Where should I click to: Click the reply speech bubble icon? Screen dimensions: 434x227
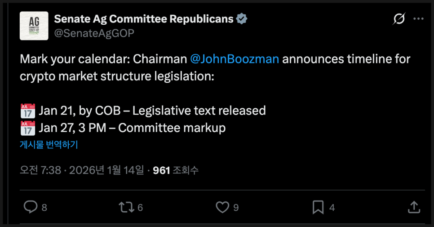(30, 207)
